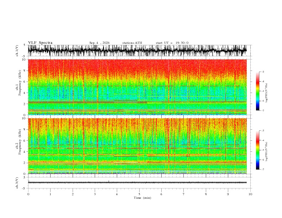
Task: Click the 0 minute tick label on time axis
Action: point(28,194)
